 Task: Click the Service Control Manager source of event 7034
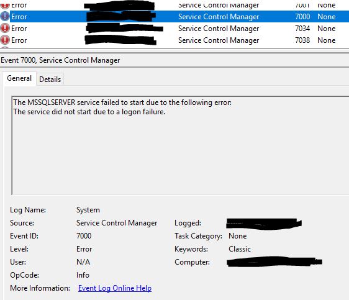point(219,29)
